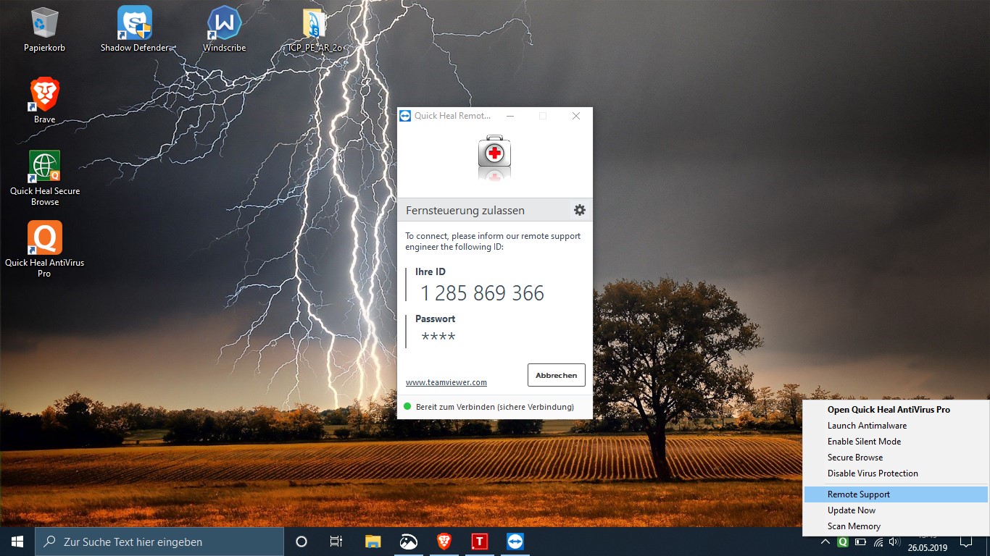Open the Papierkorb recycle bin icon
The width and height of the screenshot is (990, 556).
pos(44,29)
